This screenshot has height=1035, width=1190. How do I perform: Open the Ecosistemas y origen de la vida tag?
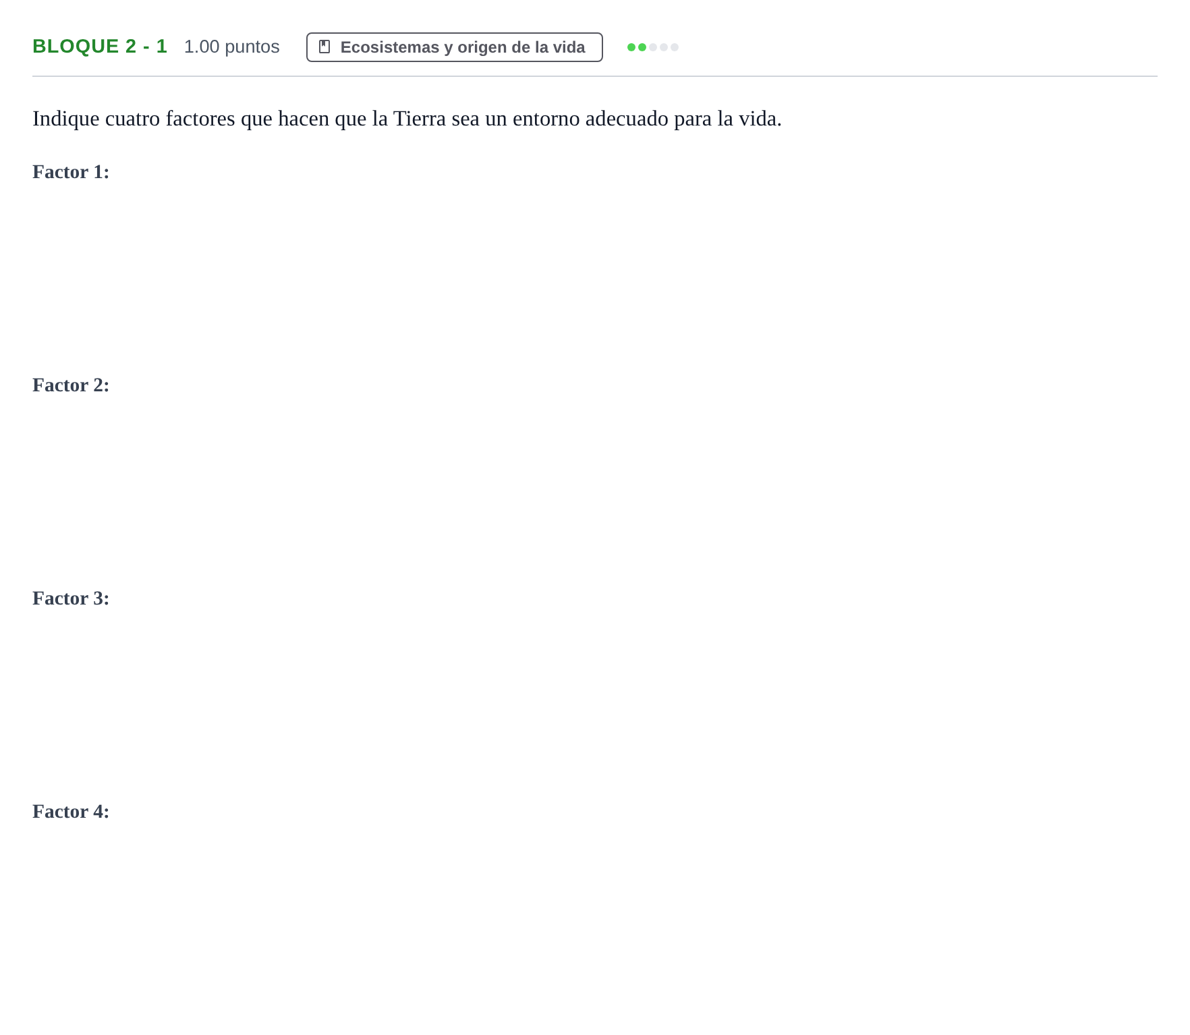(x=454, y=47)
